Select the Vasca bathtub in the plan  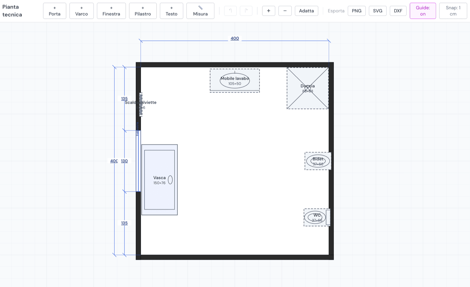coord(160,180)
